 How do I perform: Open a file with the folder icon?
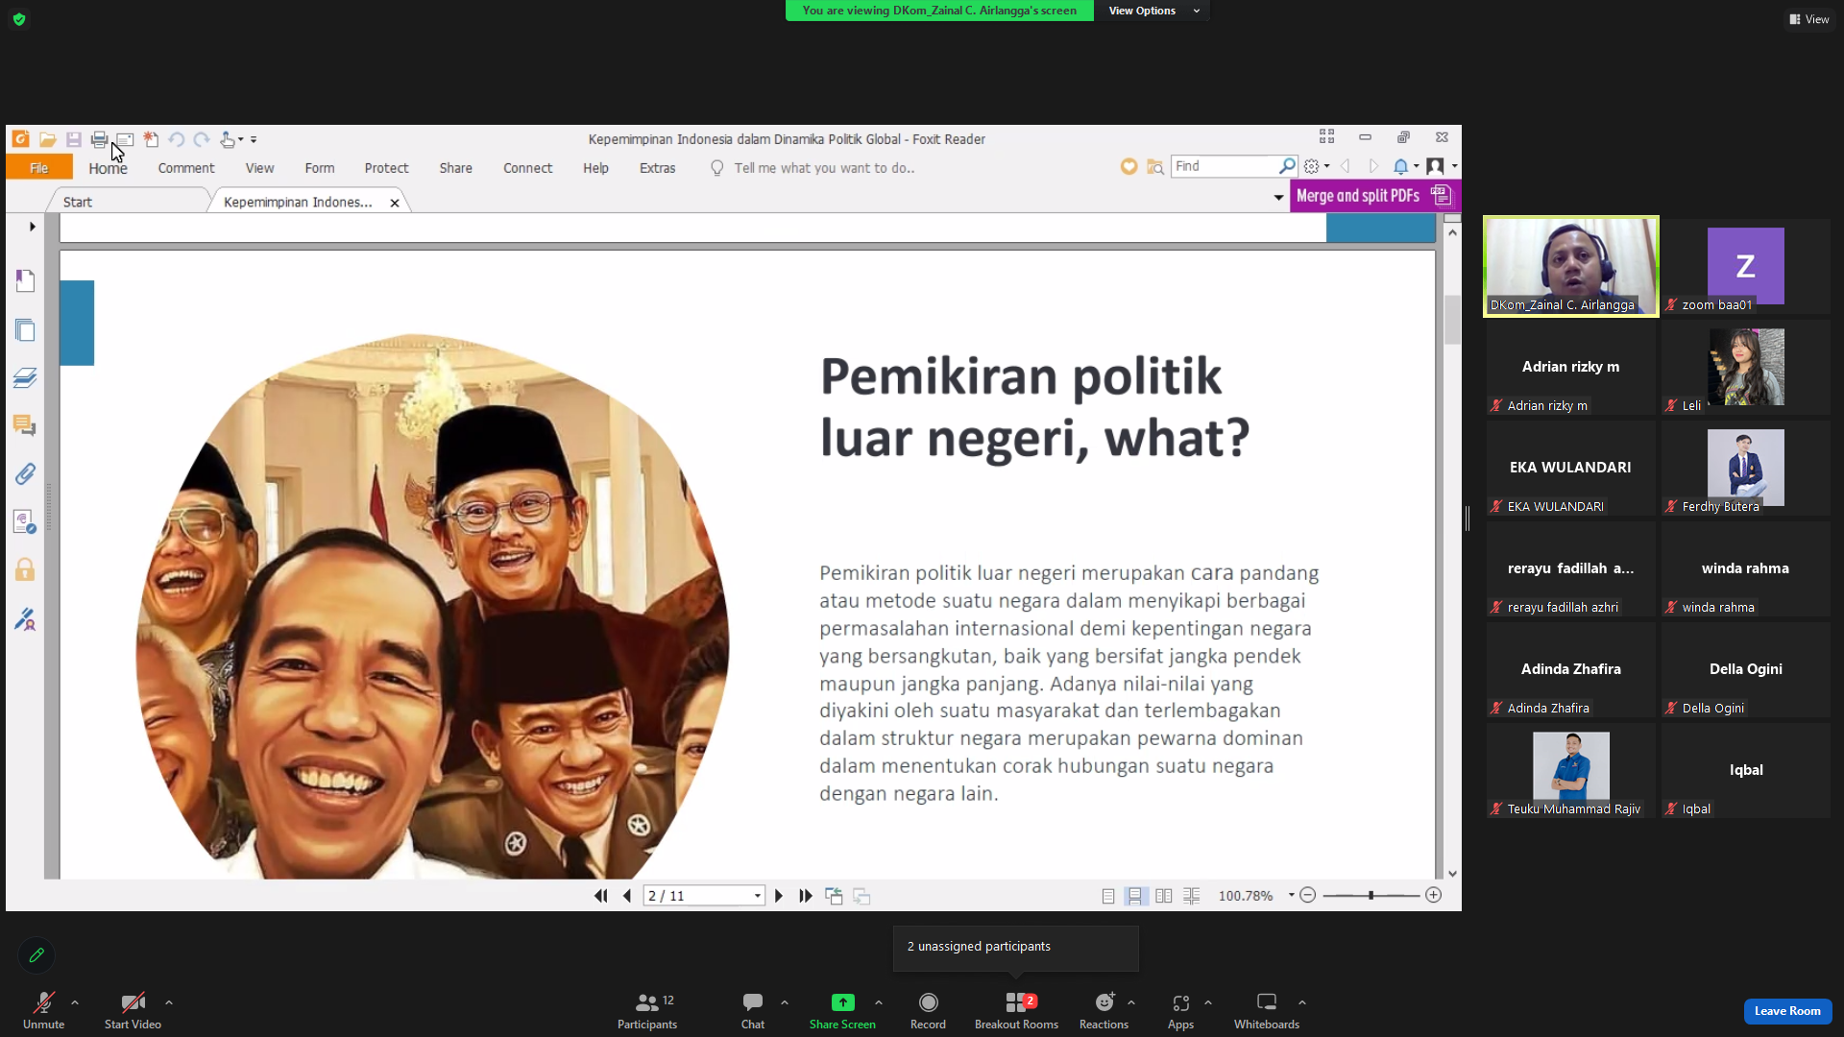pos(47,139)
